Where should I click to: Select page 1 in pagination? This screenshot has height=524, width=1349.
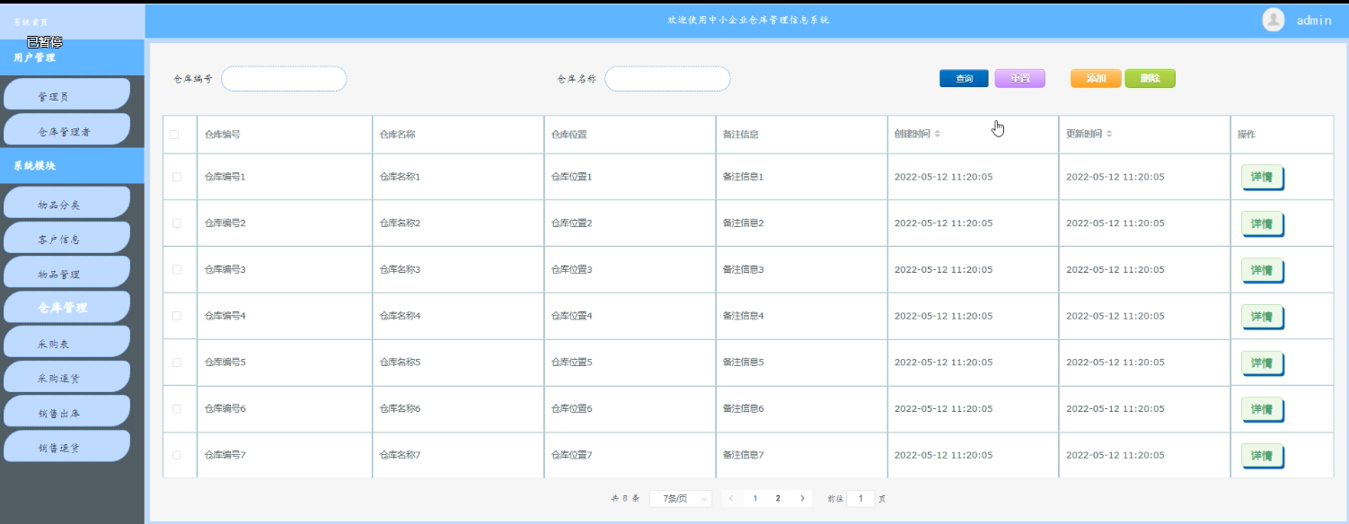755,498
